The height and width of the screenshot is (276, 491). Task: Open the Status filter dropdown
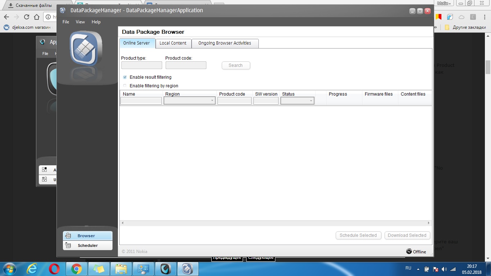tap(311, 101)
